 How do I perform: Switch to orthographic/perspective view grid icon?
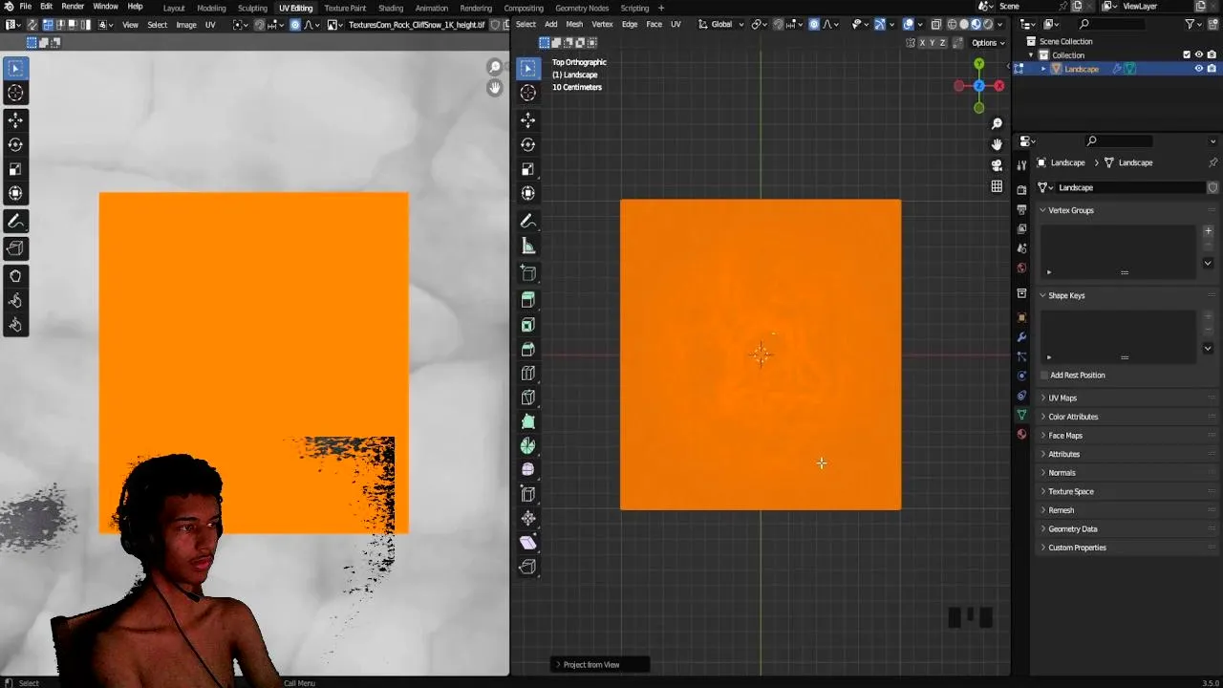[x=997, y=186]
